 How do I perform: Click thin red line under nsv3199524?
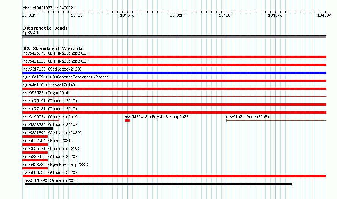coord(41,121)
